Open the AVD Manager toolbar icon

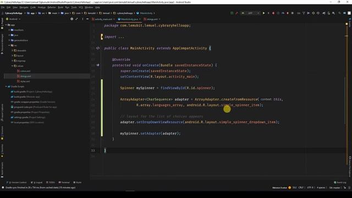coord(329,13)
